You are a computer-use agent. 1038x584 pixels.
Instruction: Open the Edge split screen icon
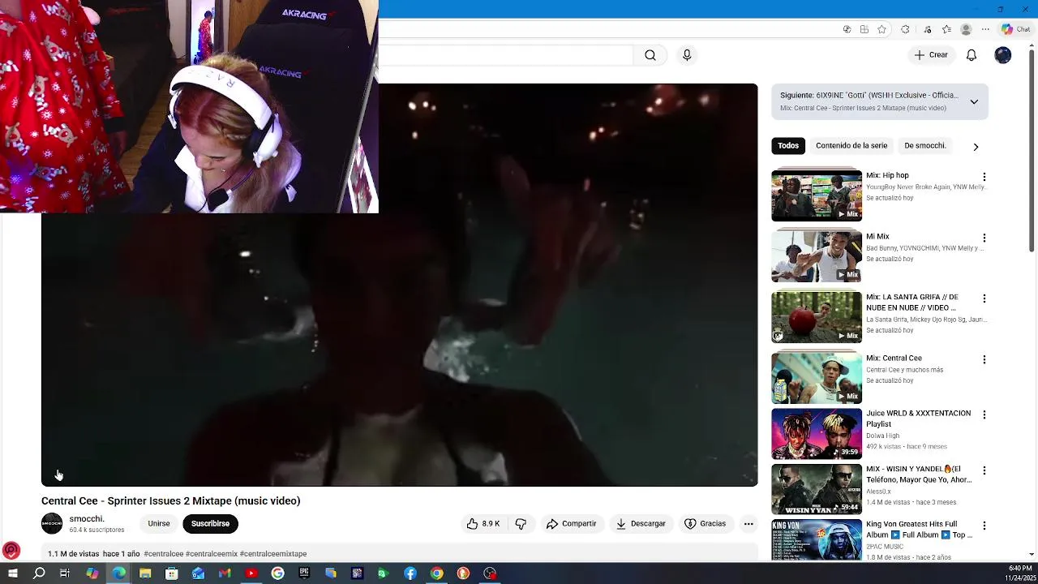(x=864, y=29)
